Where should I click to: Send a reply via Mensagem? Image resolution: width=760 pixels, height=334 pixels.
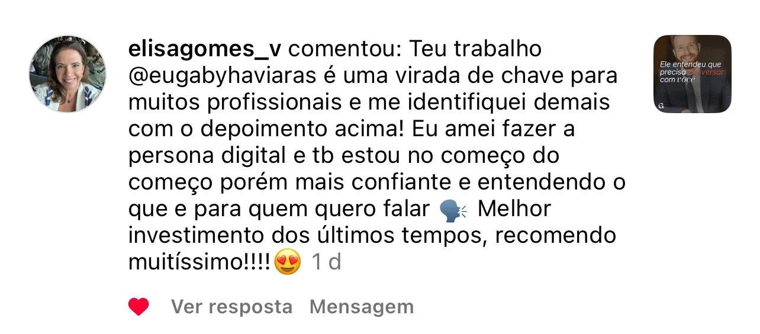(362, 307)
